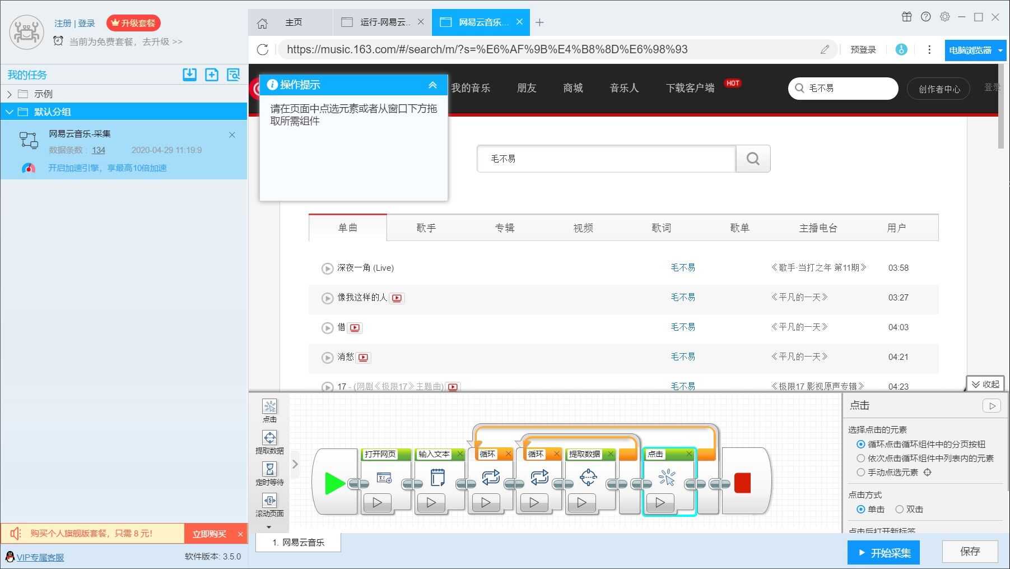The width and height of the screenshot is (1010, 569).
Task: Open the 电脑浏览器 dropdown arrow
Action: pyautogui.click(x=1000, y=50)
